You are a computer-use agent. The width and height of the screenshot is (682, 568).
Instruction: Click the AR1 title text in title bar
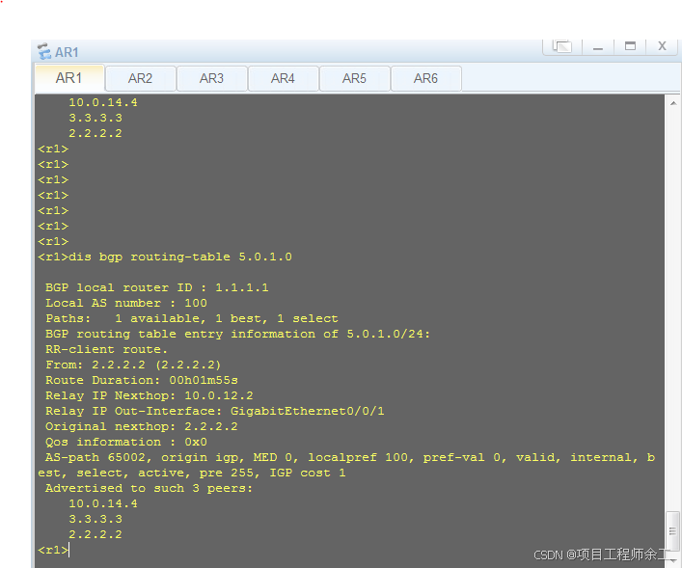pyautogui.click(x=67, y=53)
